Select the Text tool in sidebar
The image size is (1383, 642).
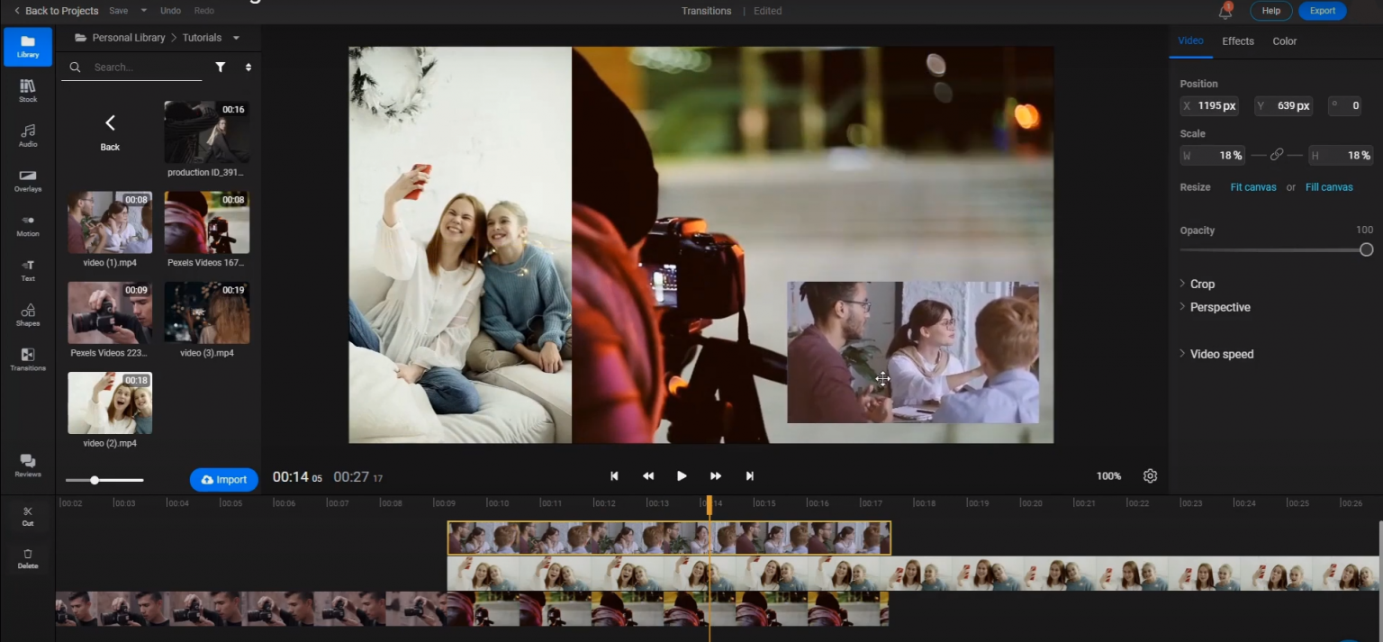[28, 269]
